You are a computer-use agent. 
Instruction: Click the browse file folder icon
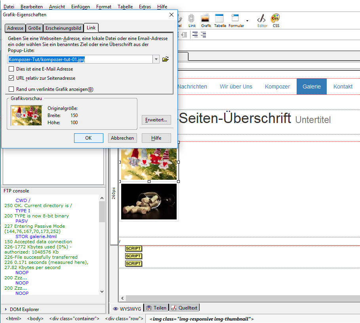click(166, 59)
